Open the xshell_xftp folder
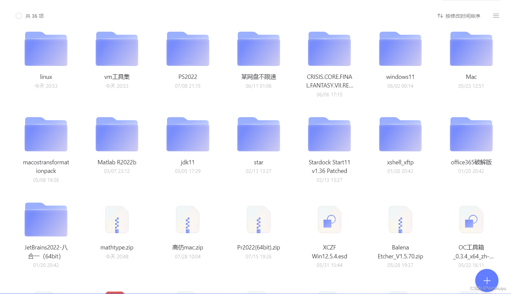511x294 pixels. (400, 134)
